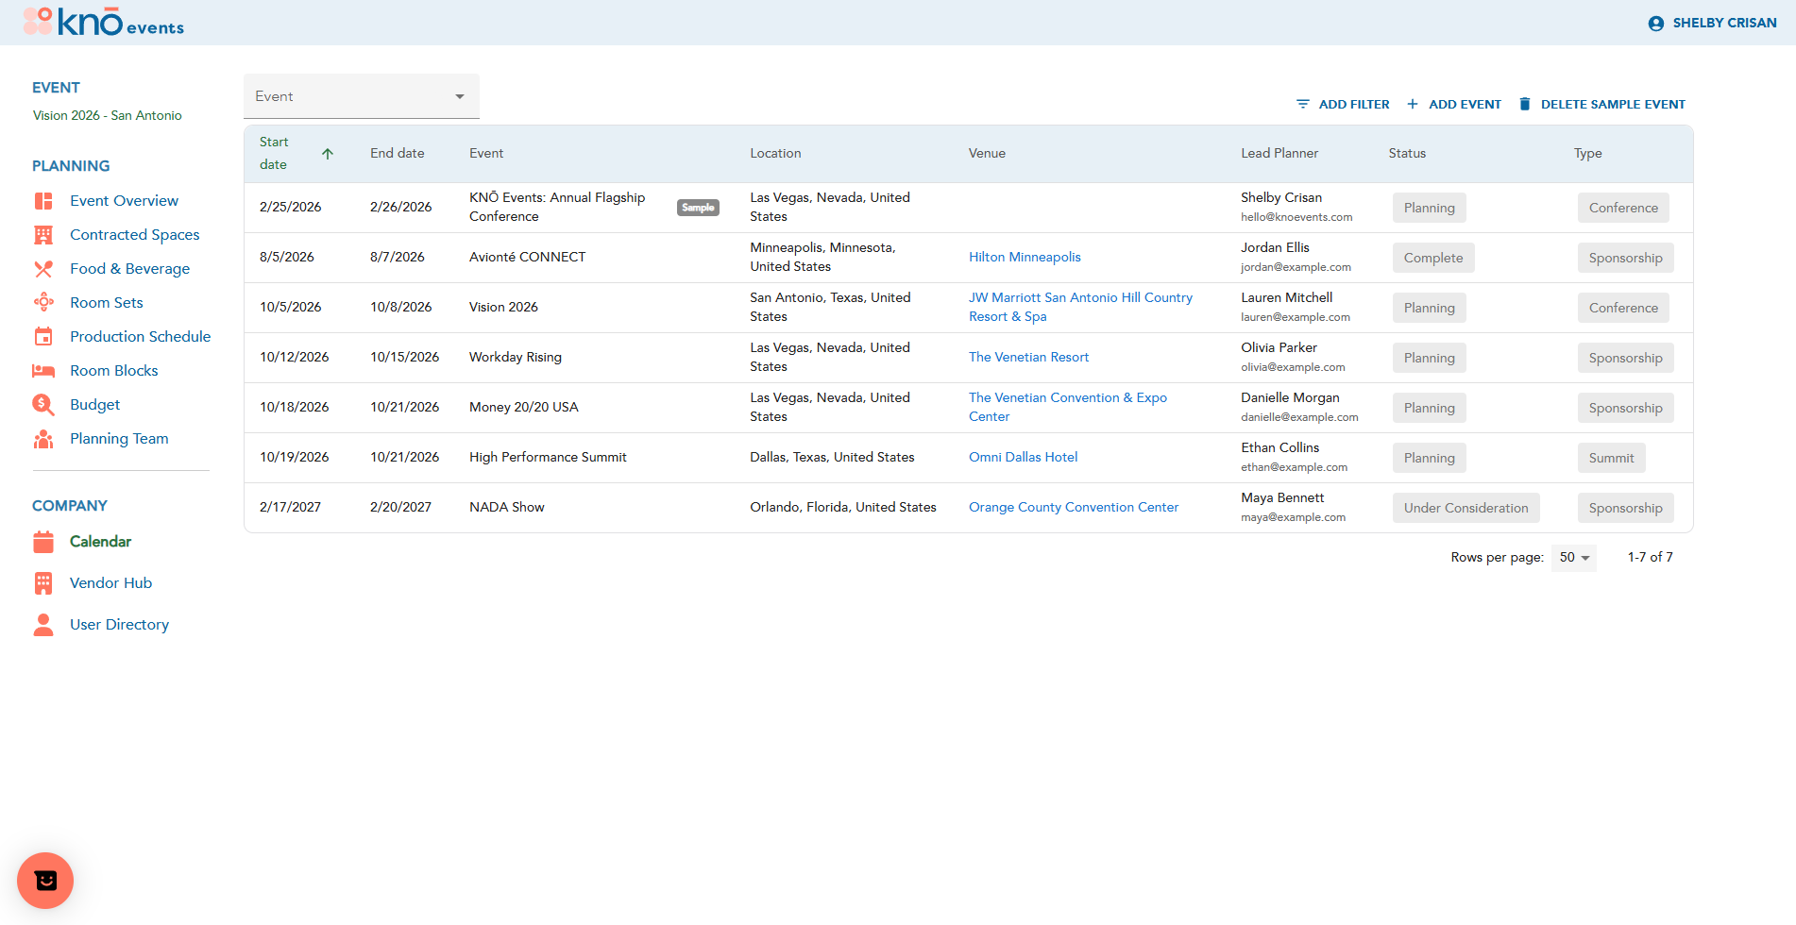Toggle the Start date sort arrow

(328, 154)
